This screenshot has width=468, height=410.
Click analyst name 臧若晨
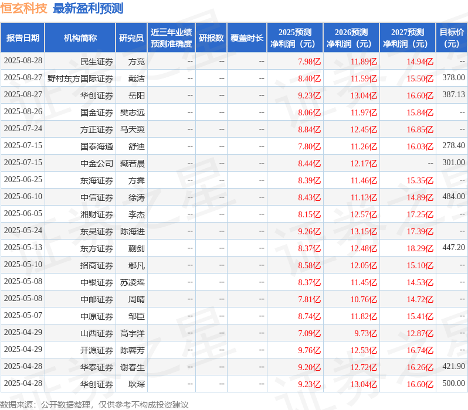132,163
